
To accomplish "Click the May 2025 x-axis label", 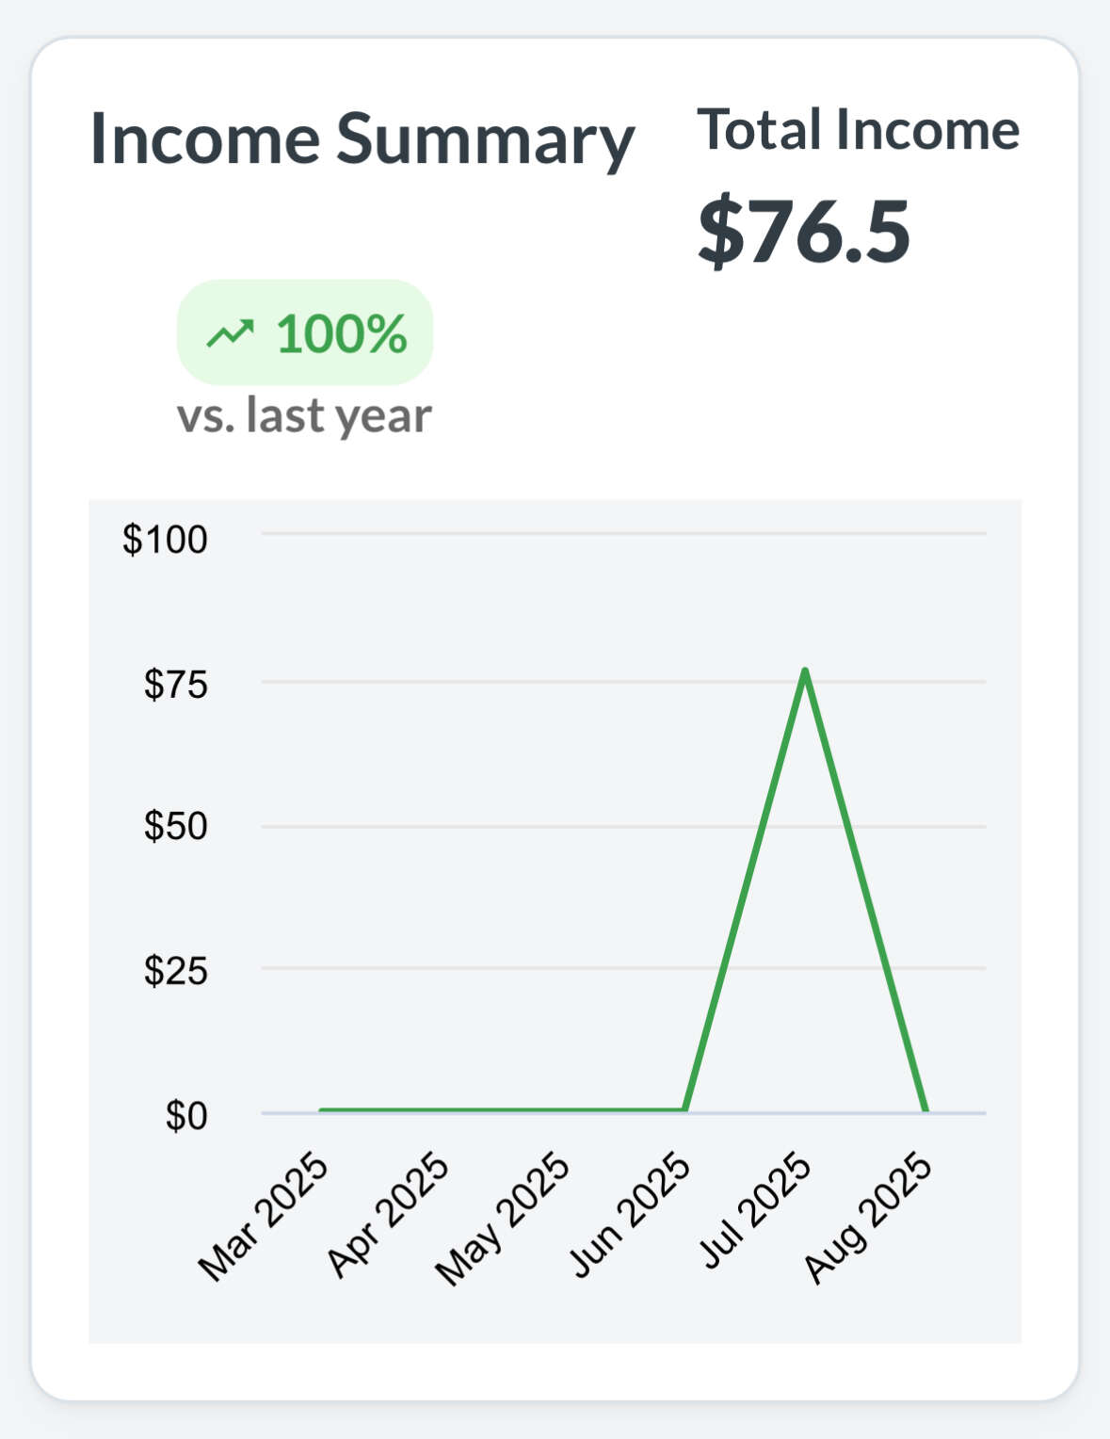I will (502, 1219).
